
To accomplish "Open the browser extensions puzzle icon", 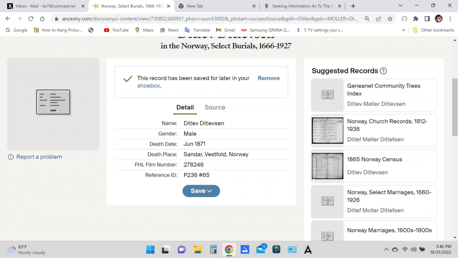I will (x=416, y=19).
